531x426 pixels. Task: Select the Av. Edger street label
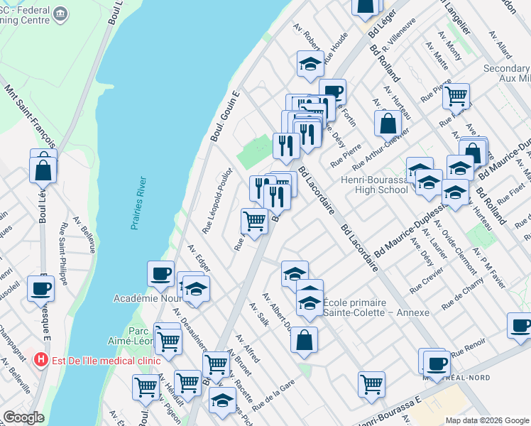[199, 258]
